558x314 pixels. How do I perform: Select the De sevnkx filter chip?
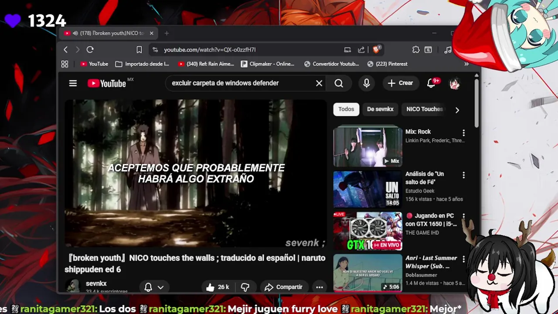point(380,109)
